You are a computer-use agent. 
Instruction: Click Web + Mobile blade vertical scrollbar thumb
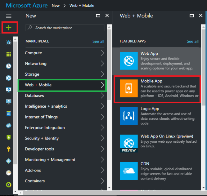(x=203, y=67)
